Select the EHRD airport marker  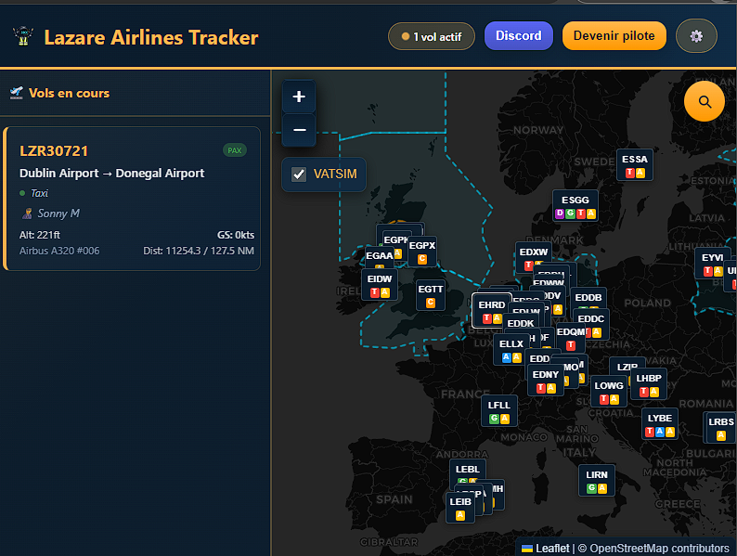point(492,310)
